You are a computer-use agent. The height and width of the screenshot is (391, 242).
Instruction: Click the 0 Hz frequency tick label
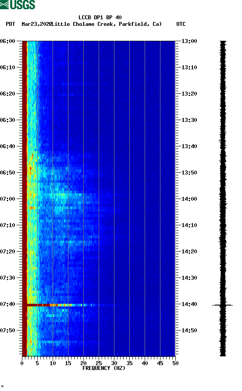click(22, 363)
